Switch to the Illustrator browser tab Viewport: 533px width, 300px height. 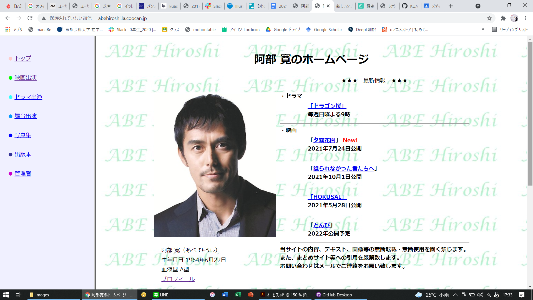(235, 6)
